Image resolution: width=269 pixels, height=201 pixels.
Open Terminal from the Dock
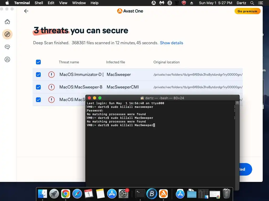140,194
